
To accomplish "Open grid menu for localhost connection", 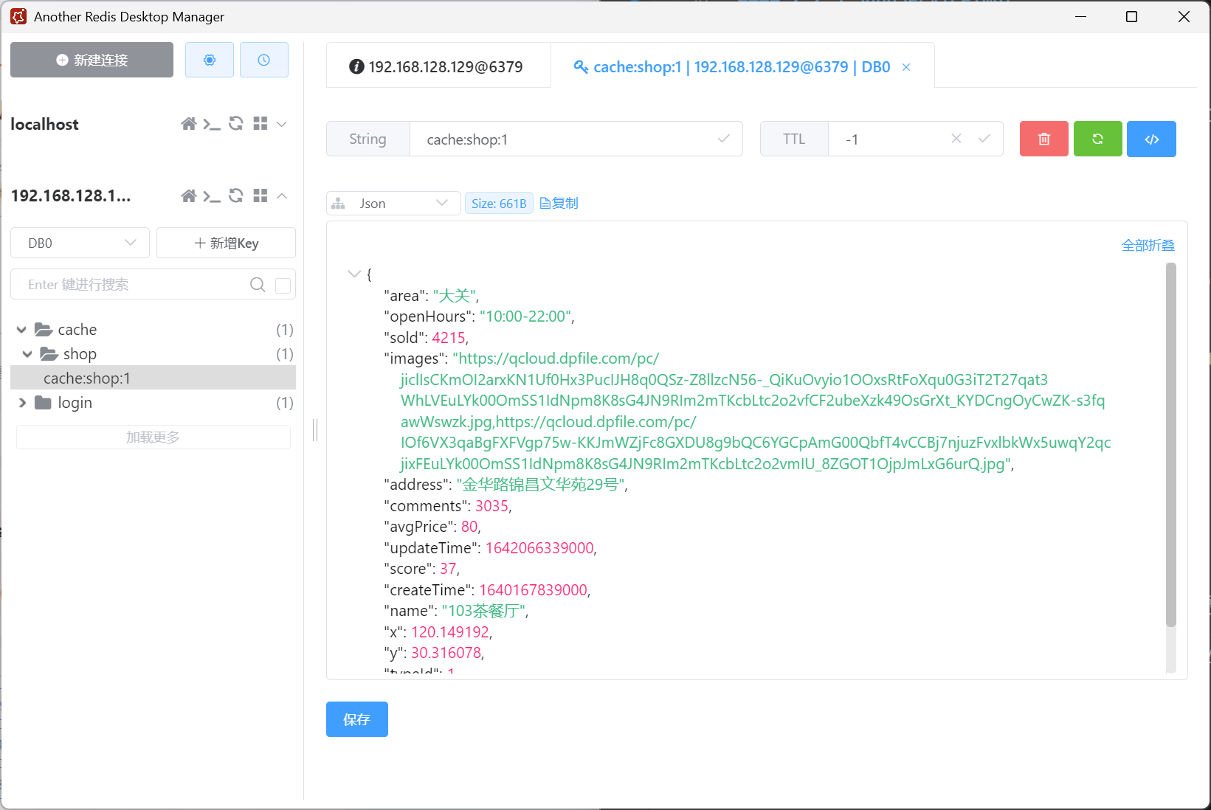I will click(x=260, y=124).
